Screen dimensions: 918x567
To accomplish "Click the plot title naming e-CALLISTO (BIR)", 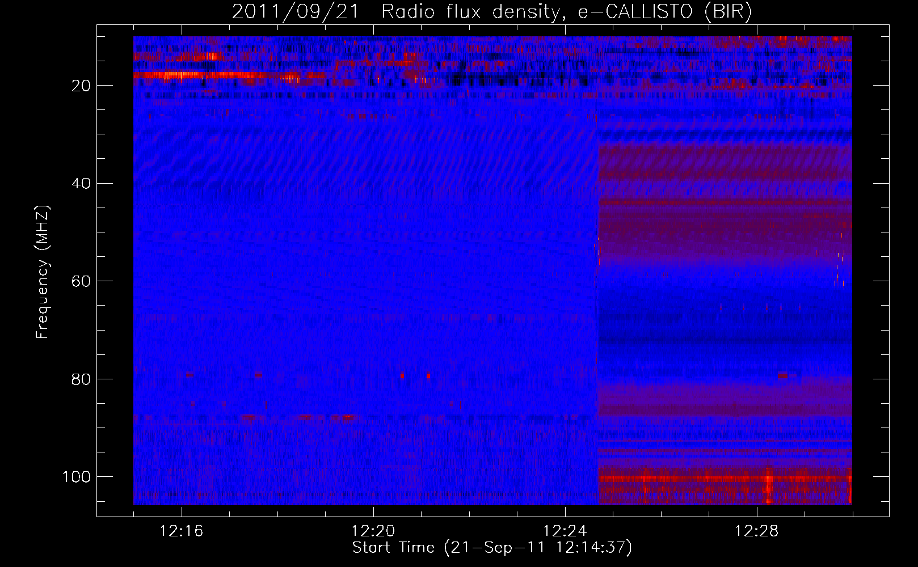I will tap(492, 12).
